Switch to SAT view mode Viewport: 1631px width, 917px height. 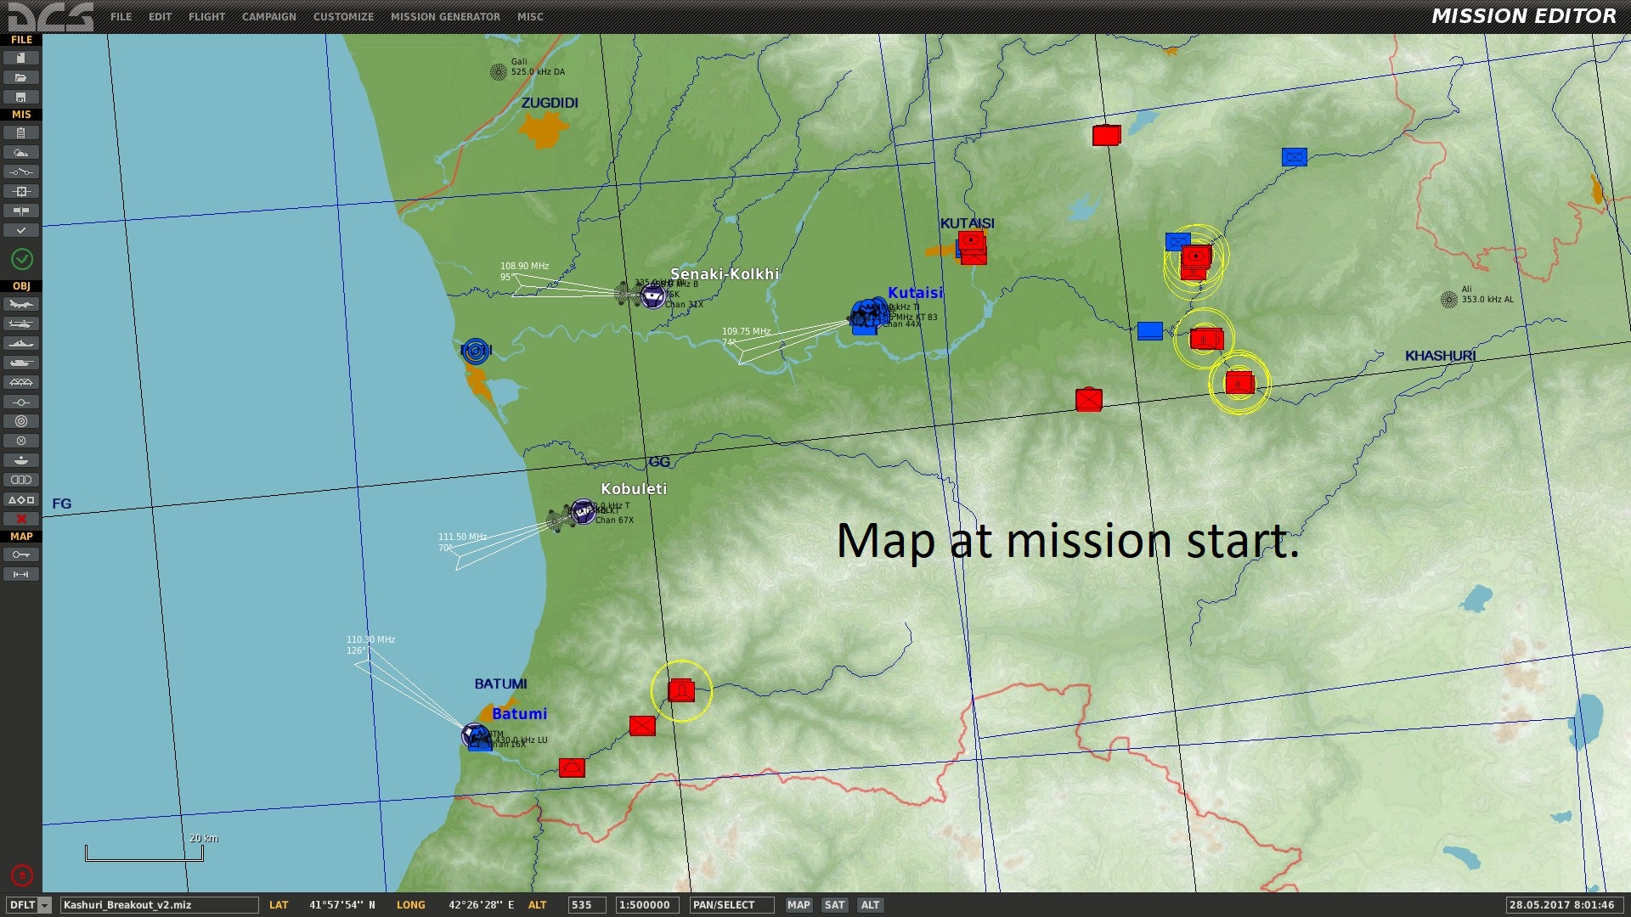pyautogui.click(x=835, y=905)
